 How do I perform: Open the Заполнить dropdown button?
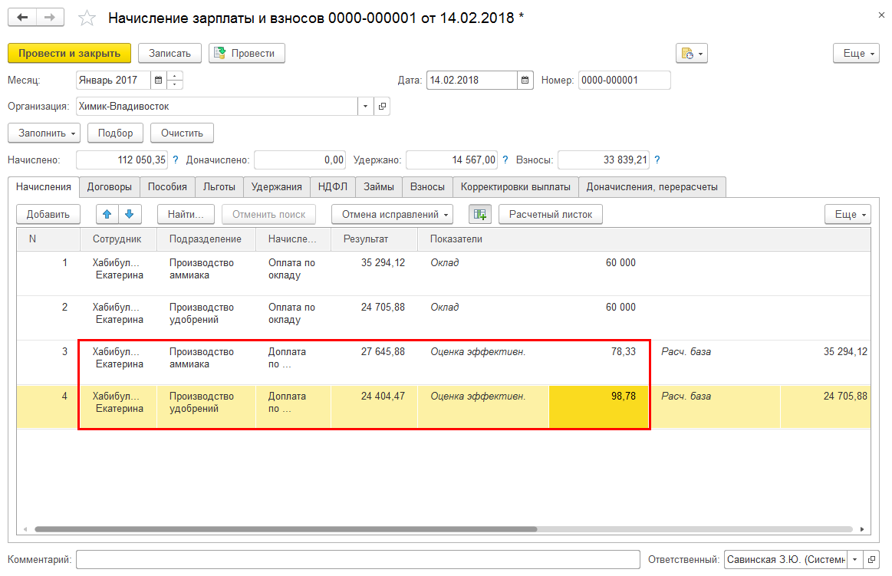pyautogui.click(x=44, y=133)
